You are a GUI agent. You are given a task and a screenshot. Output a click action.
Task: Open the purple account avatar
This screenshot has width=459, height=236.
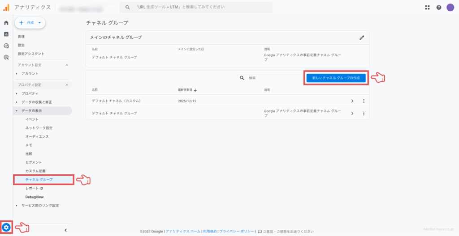coord(450,8)
